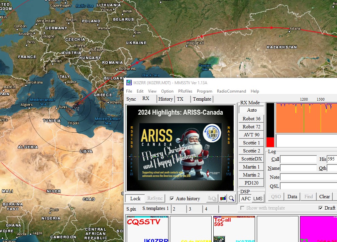Open the Program menu
The image size is (337, 242).
pyautogui.click(x=204, y=91)
